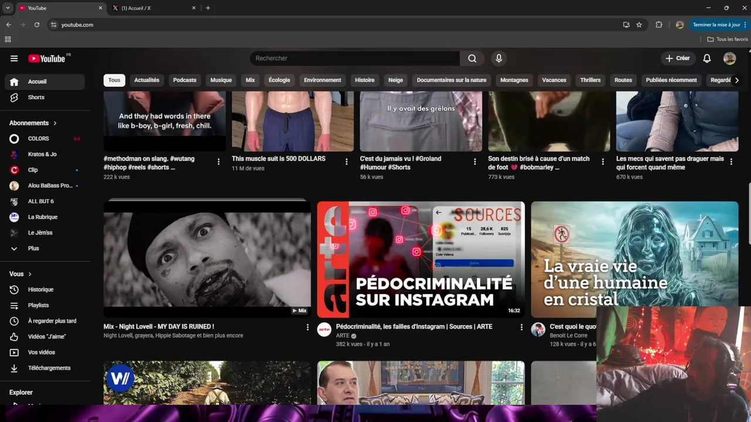
Task: Go to Accueil in the sidebar
Action: (45, 81)
